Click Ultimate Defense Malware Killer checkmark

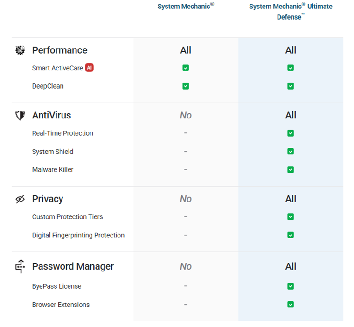pyautogui.click(x=291, y=170)
